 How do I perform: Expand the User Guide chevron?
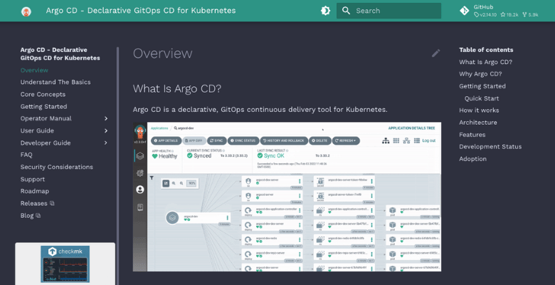(106, 130)
